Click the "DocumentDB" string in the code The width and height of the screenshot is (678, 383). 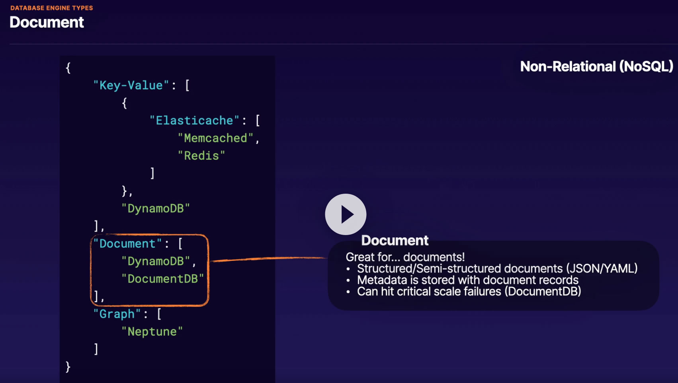tap(163, 279)
